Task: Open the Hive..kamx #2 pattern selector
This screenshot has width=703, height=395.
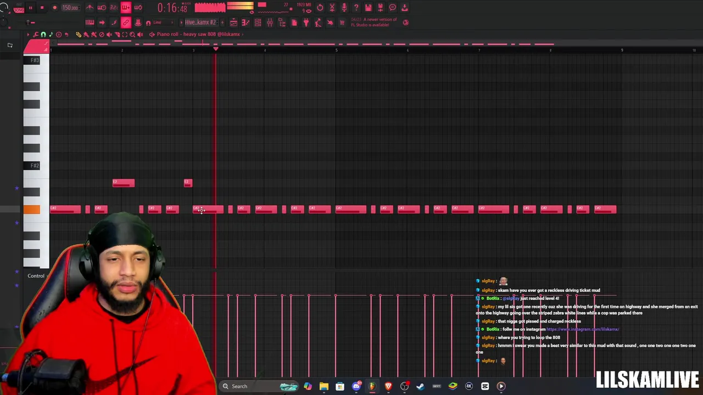Action: (x=200, y=22)
